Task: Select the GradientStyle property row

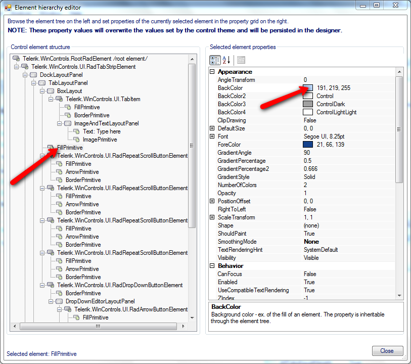Action: [x=305, y=177]
